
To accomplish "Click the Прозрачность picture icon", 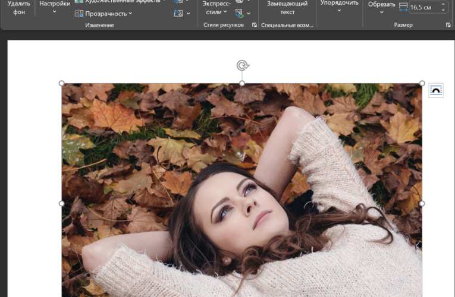I will (x=79, y=13).
